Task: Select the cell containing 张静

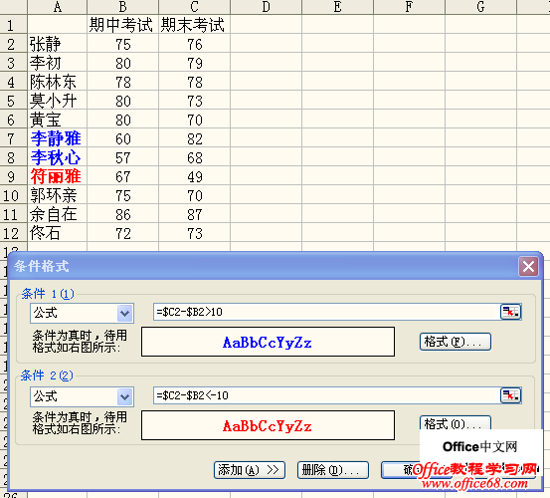Action: [x=57, y=44]
